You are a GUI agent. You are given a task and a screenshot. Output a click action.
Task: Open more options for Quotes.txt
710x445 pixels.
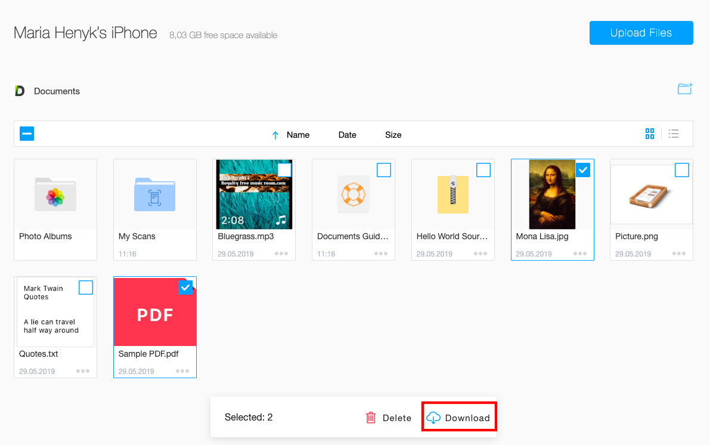[x=83, y=371]
